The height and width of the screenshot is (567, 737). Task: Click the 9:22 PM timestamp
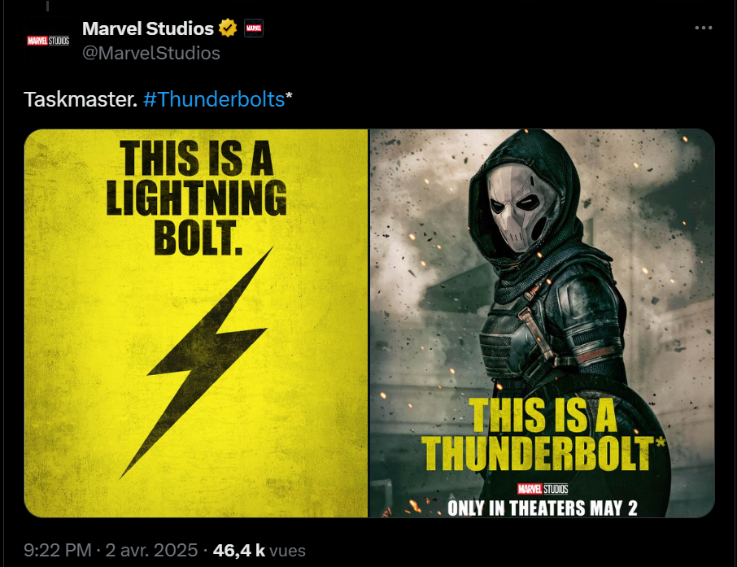(58, 550)
